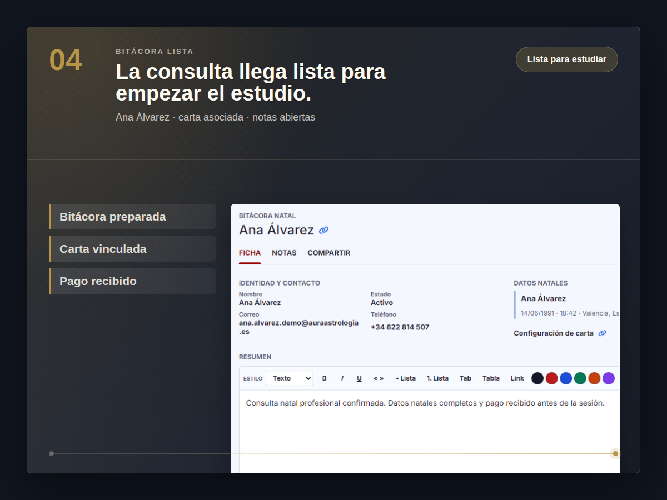Click into the Resumen text area

pyautogui.click(x=430, y=432)
